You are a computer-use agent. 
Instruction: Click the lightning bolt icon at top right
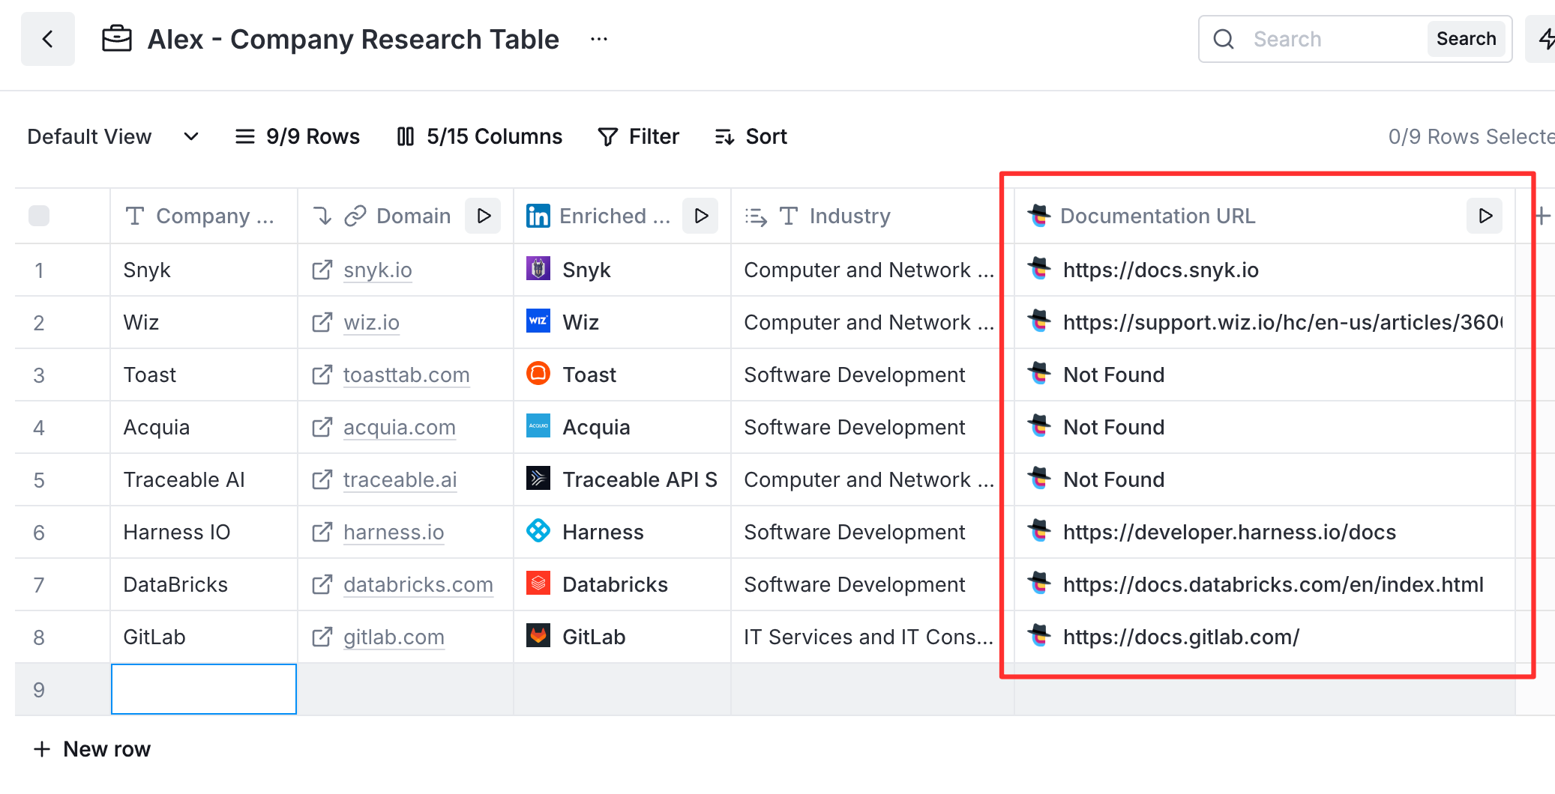(1545, 39)
